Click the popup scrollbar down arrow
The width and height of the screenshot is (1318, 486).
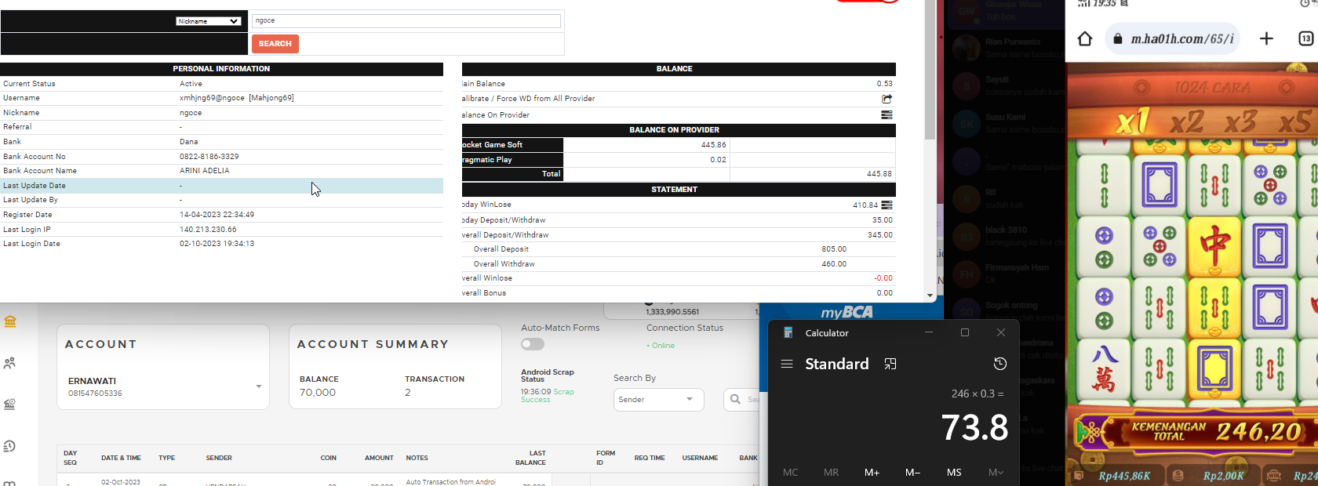[930, 296]
